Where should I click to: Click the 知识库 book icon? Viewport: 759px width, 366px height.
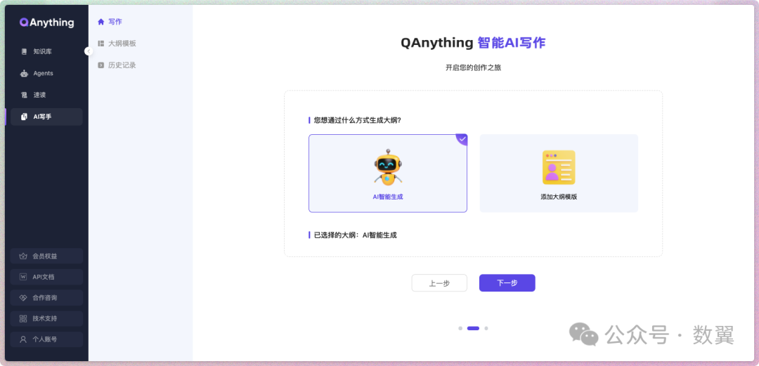pos(24,51)
